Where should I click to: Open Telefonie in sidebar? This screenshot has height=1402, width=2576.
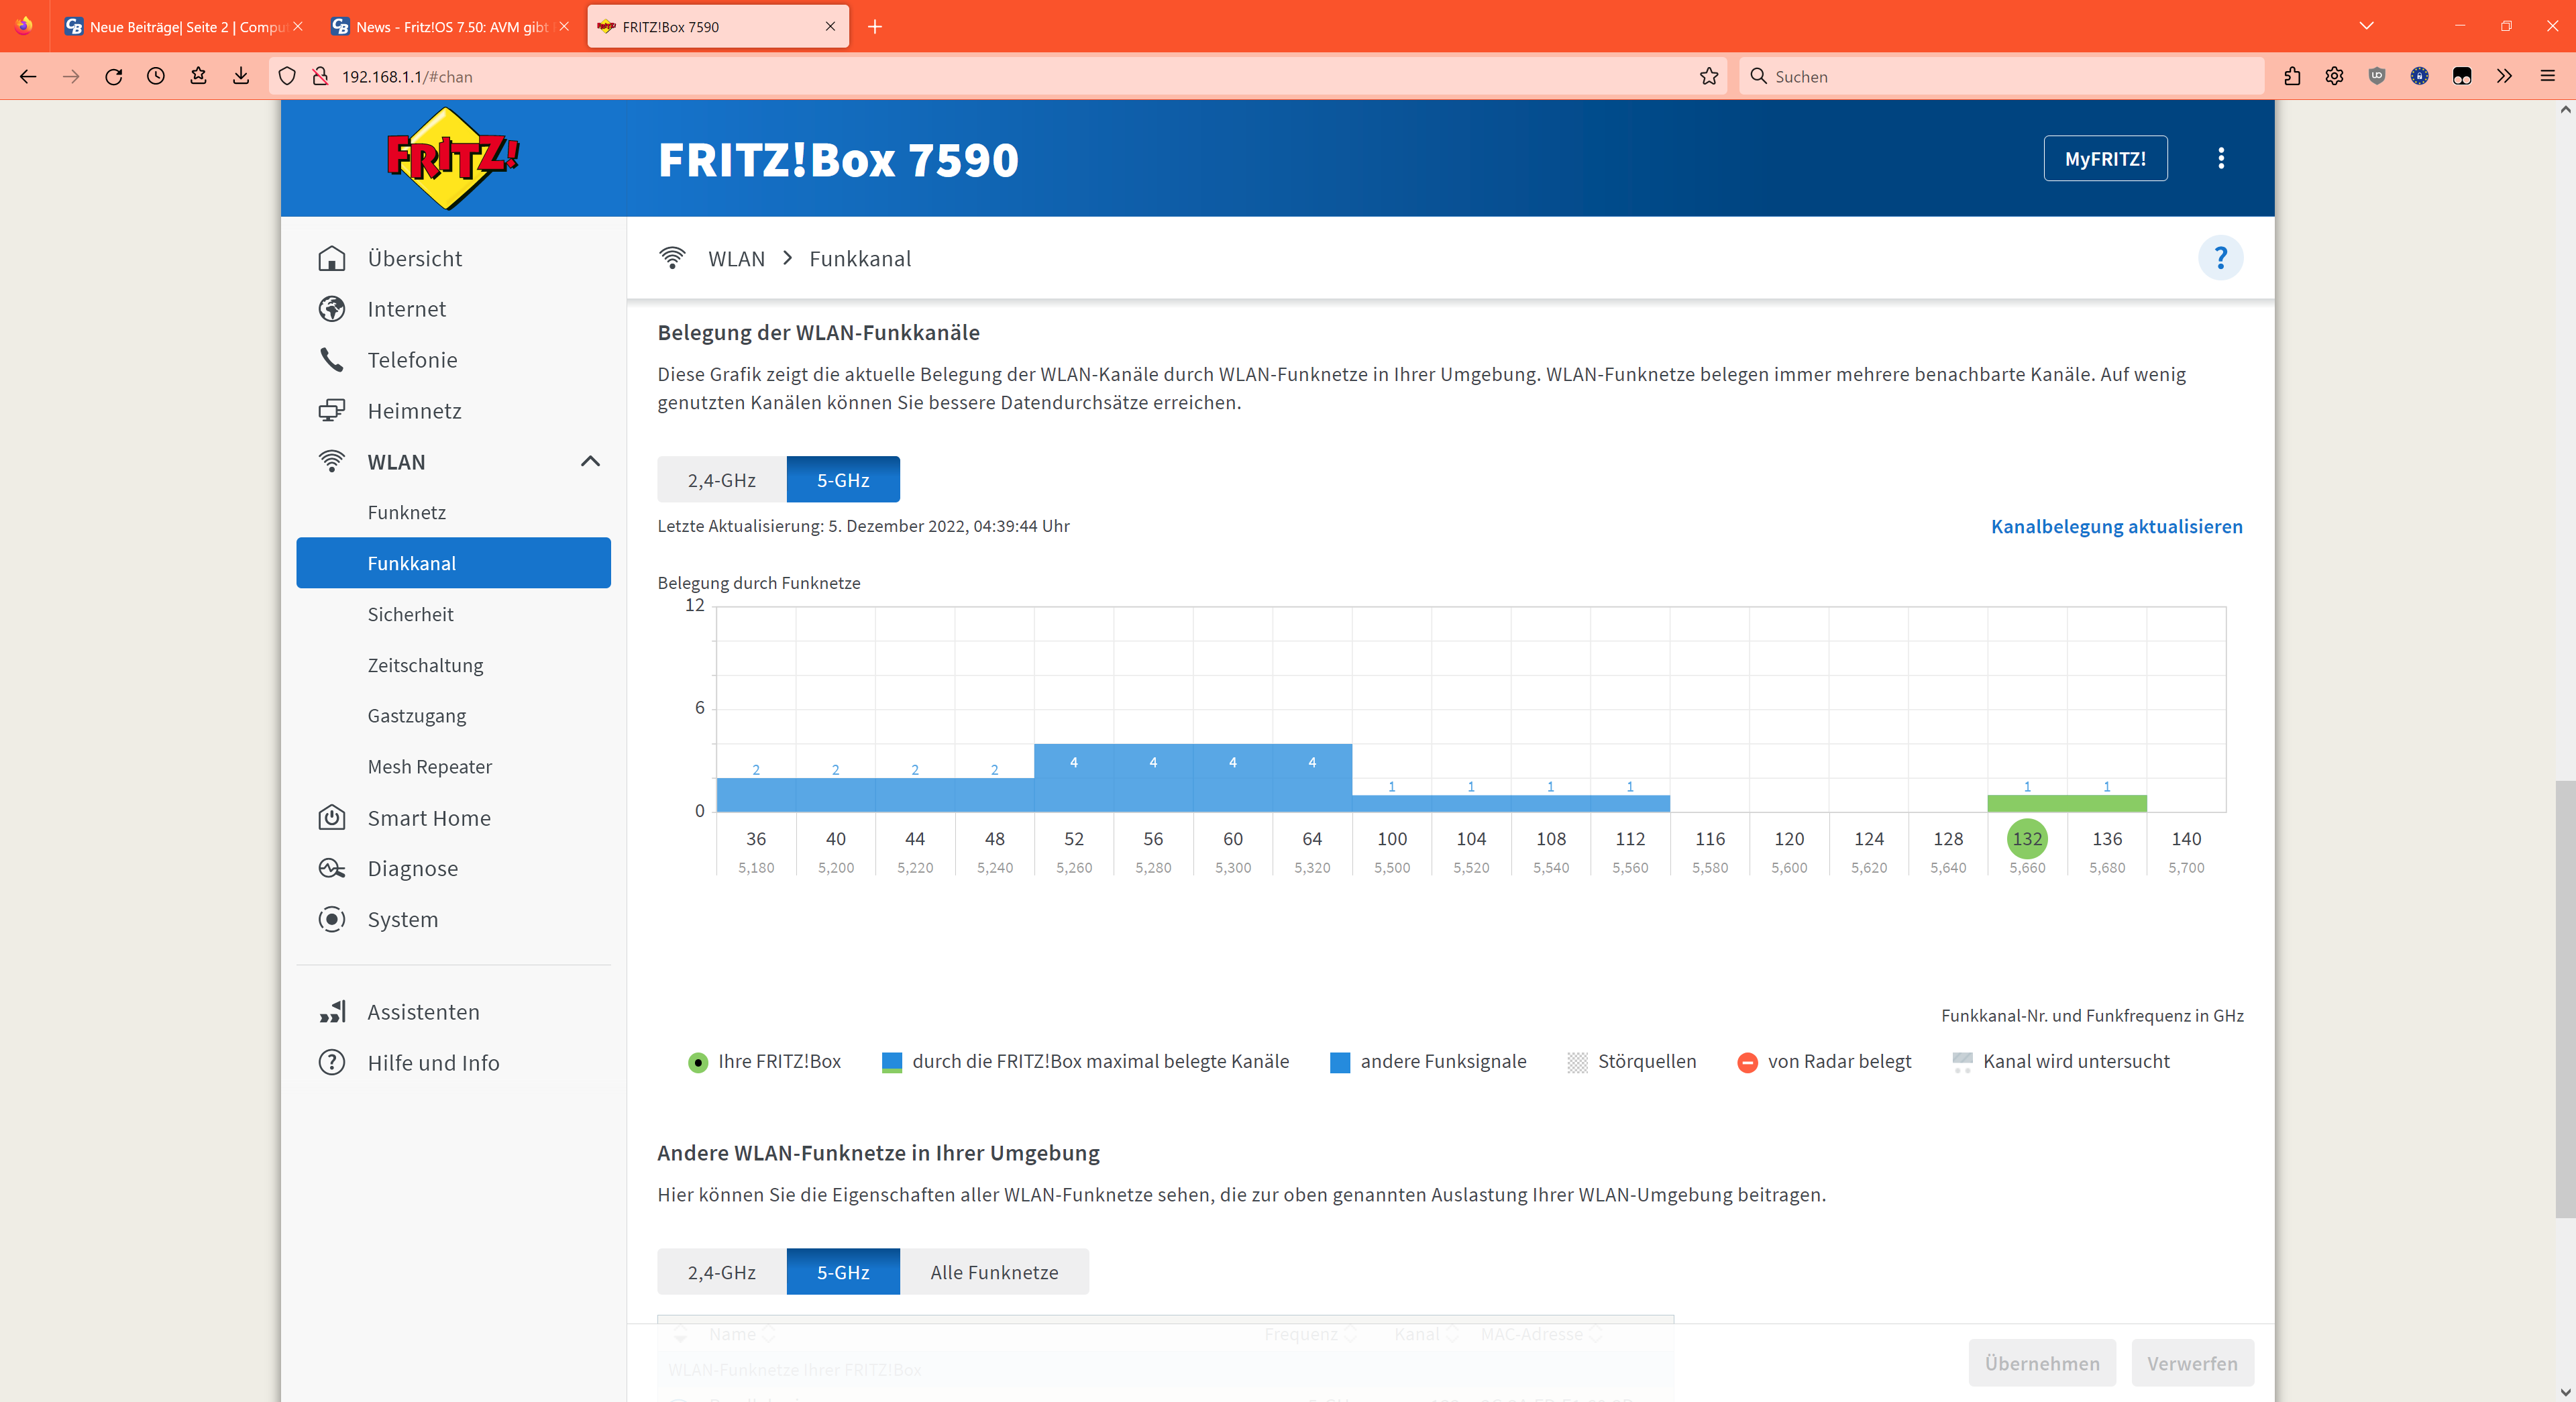click(412, 360)
